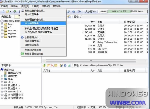
Task: Expand the 我的文档 tree node
Action: pos(2,76)
